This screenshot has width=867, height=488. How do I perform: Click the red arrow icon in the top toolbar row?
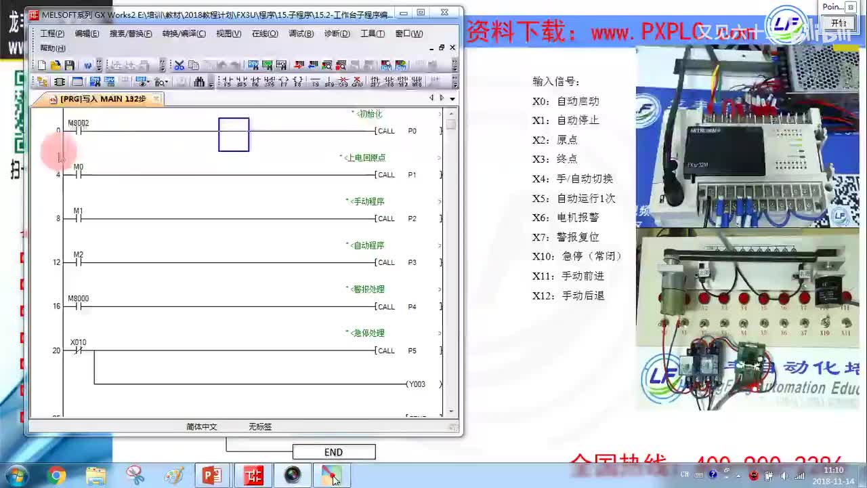pyautogui.click(x=299, y=65)
